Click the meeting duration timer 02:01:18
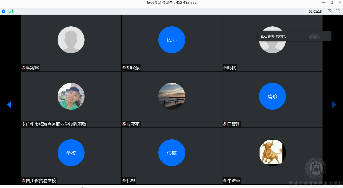Image resolution: width=343 pixels, height=188 pixels. tap(315, 11)
